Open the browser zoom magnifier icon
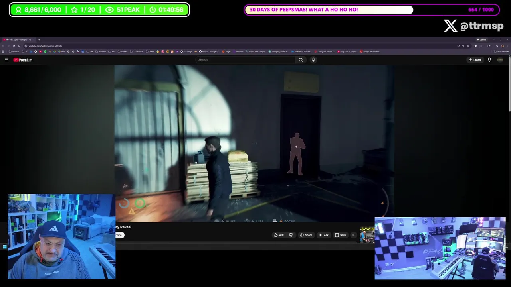Viewport: 511px width, 287px height. [x=463, y=46]
